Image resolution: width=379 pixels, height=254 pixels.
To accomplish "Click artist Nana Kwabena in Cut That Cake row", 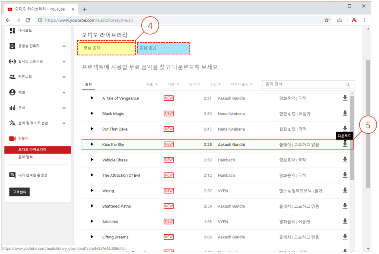I will tap(231, 129).
